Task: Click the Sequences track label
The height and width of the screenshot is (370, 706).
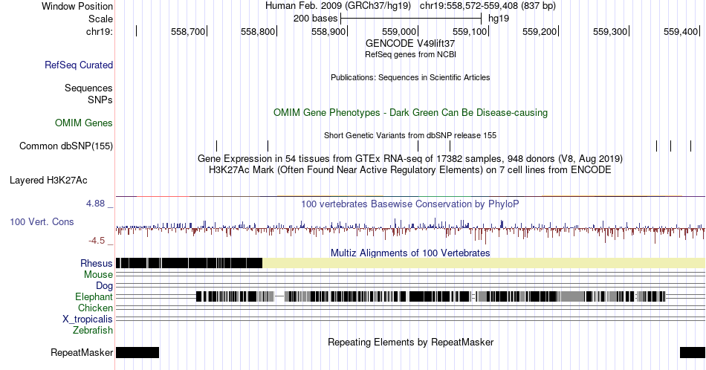Action: [88, 88]
